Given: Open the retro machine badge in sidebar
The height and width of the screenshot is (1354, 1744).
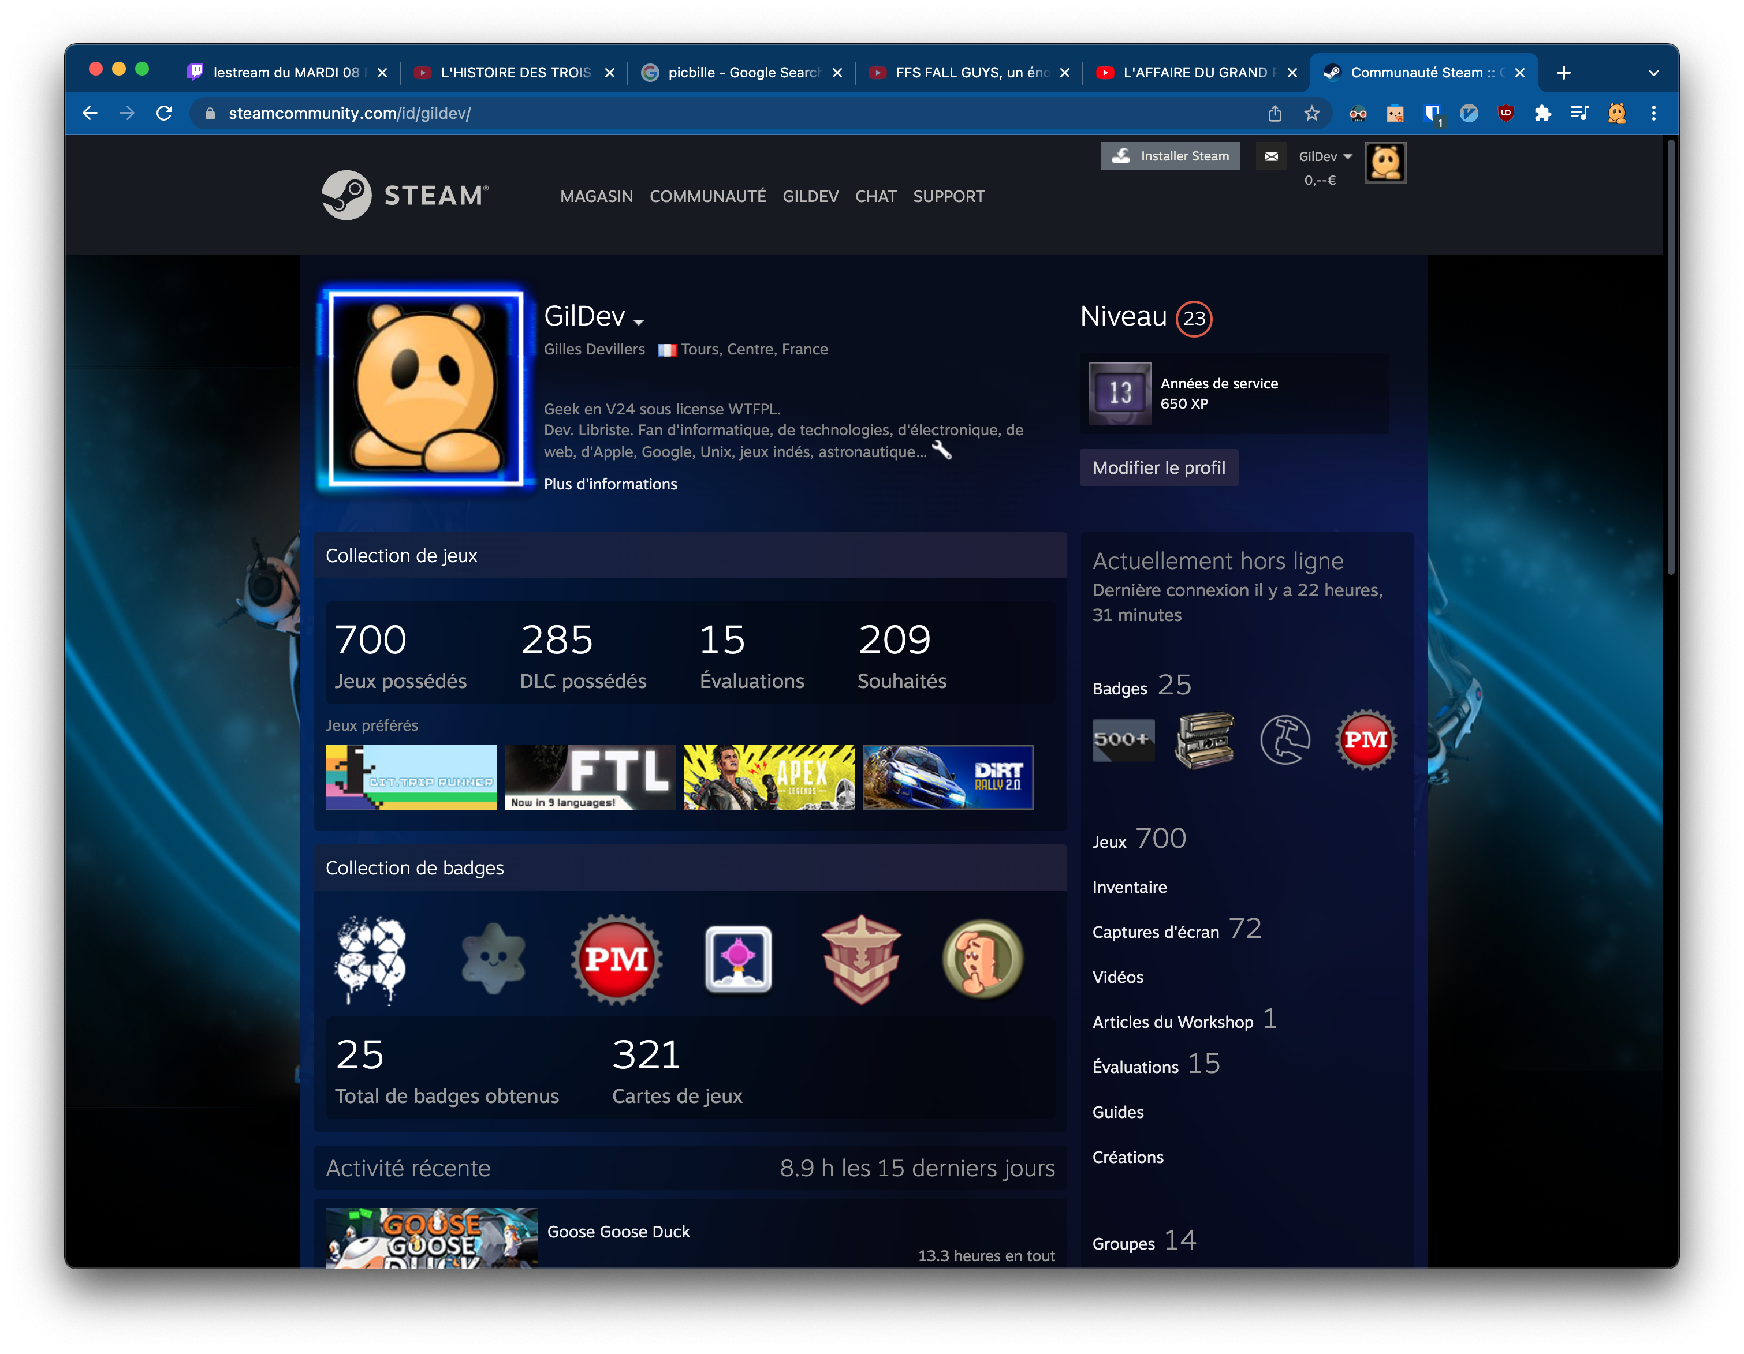Looking at the screenshot, I should (x=1204, y=740).
